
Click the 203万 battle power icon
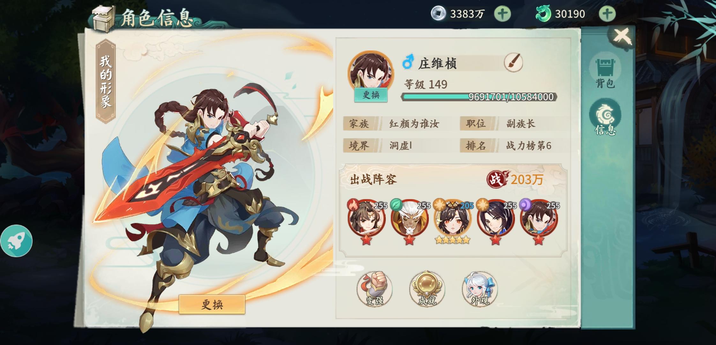[496, 179]
